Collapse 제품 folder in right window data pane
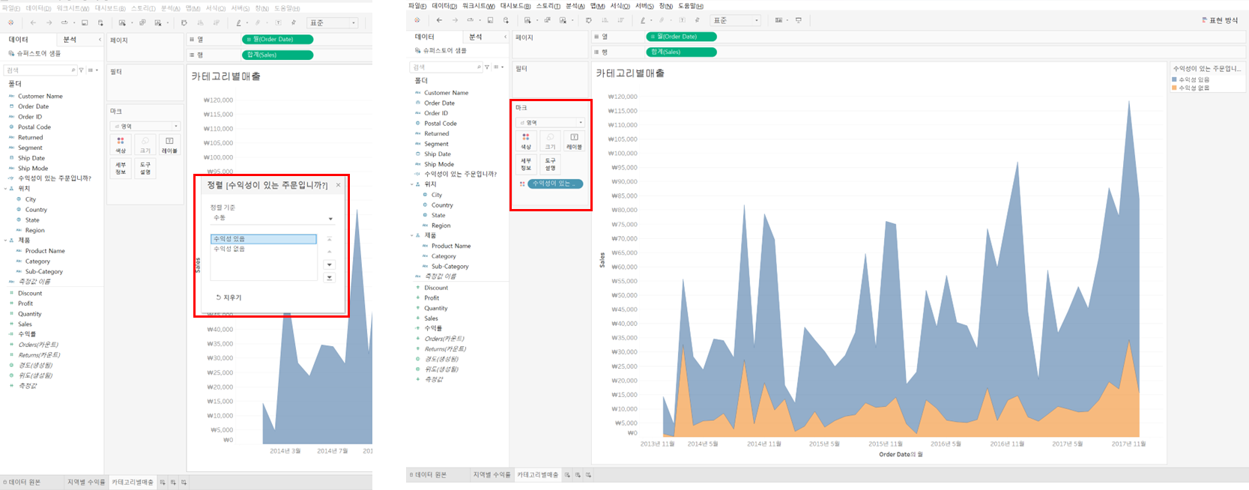The height and width of the screenshot is (490, 1249). [x=411, y=235]
